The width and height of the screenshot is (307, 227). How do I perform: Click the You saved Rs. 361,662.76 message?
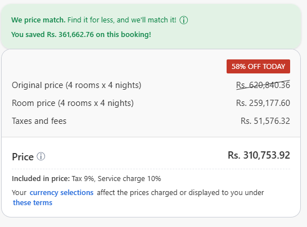click(81, 35)
